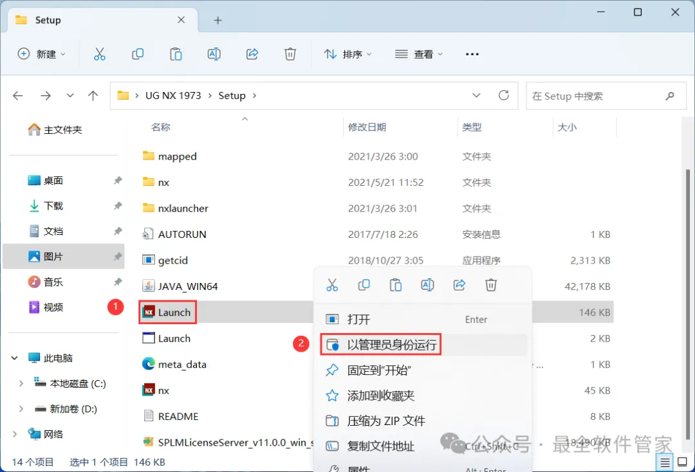Click the 在 Setup 中搜索 search box
Viewport: 695px width, 472px height.
point(606,96)
